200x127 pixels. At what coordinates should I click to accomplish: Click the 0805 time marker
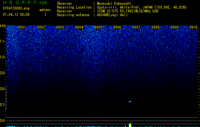98,27
